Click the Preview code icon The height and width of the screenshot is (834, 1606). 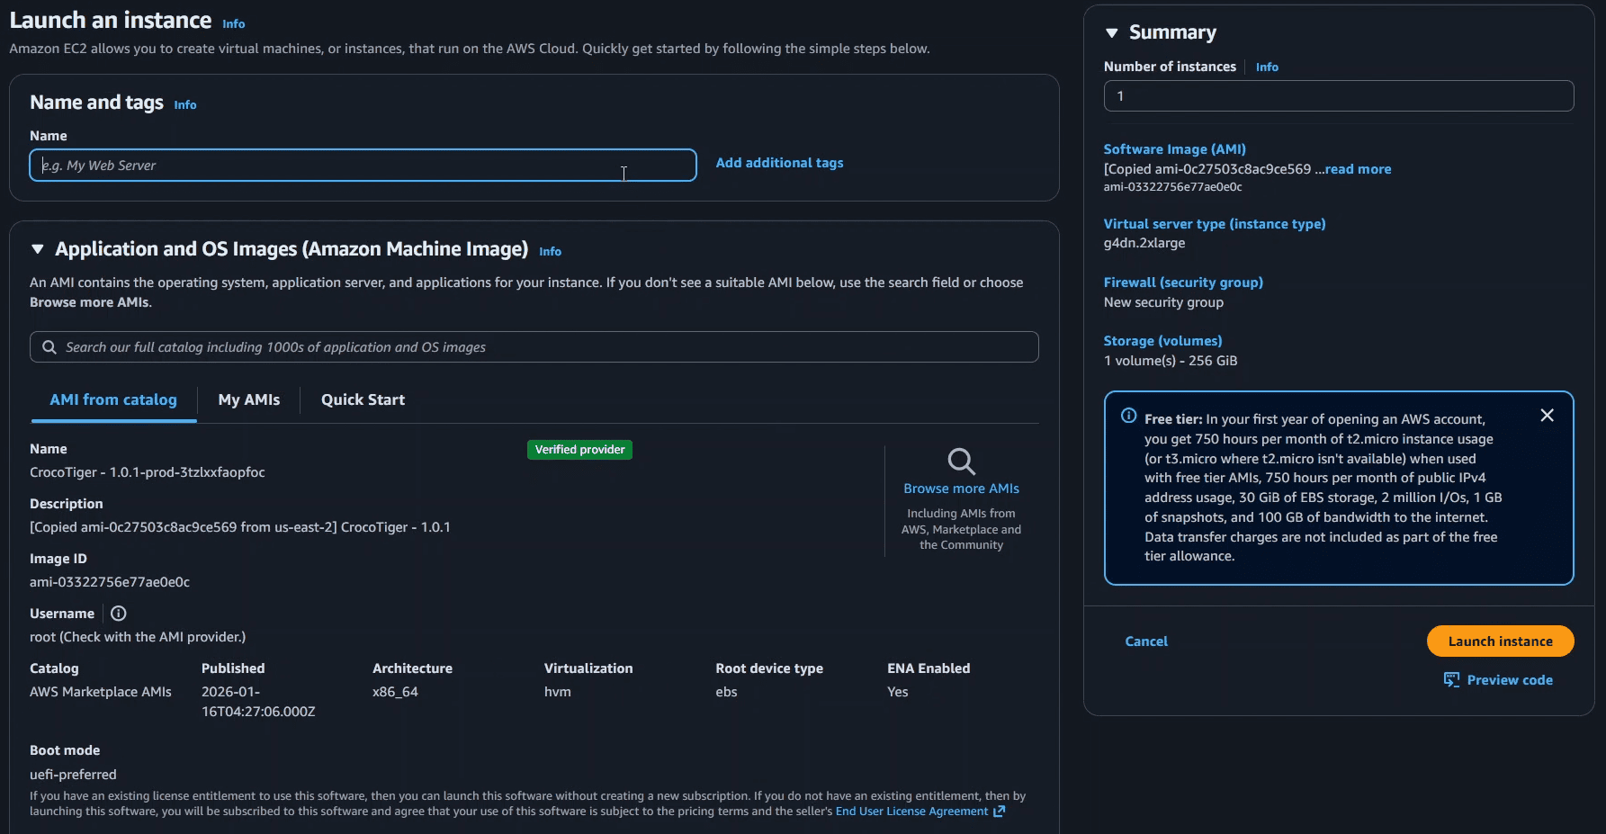point(1451,679)
